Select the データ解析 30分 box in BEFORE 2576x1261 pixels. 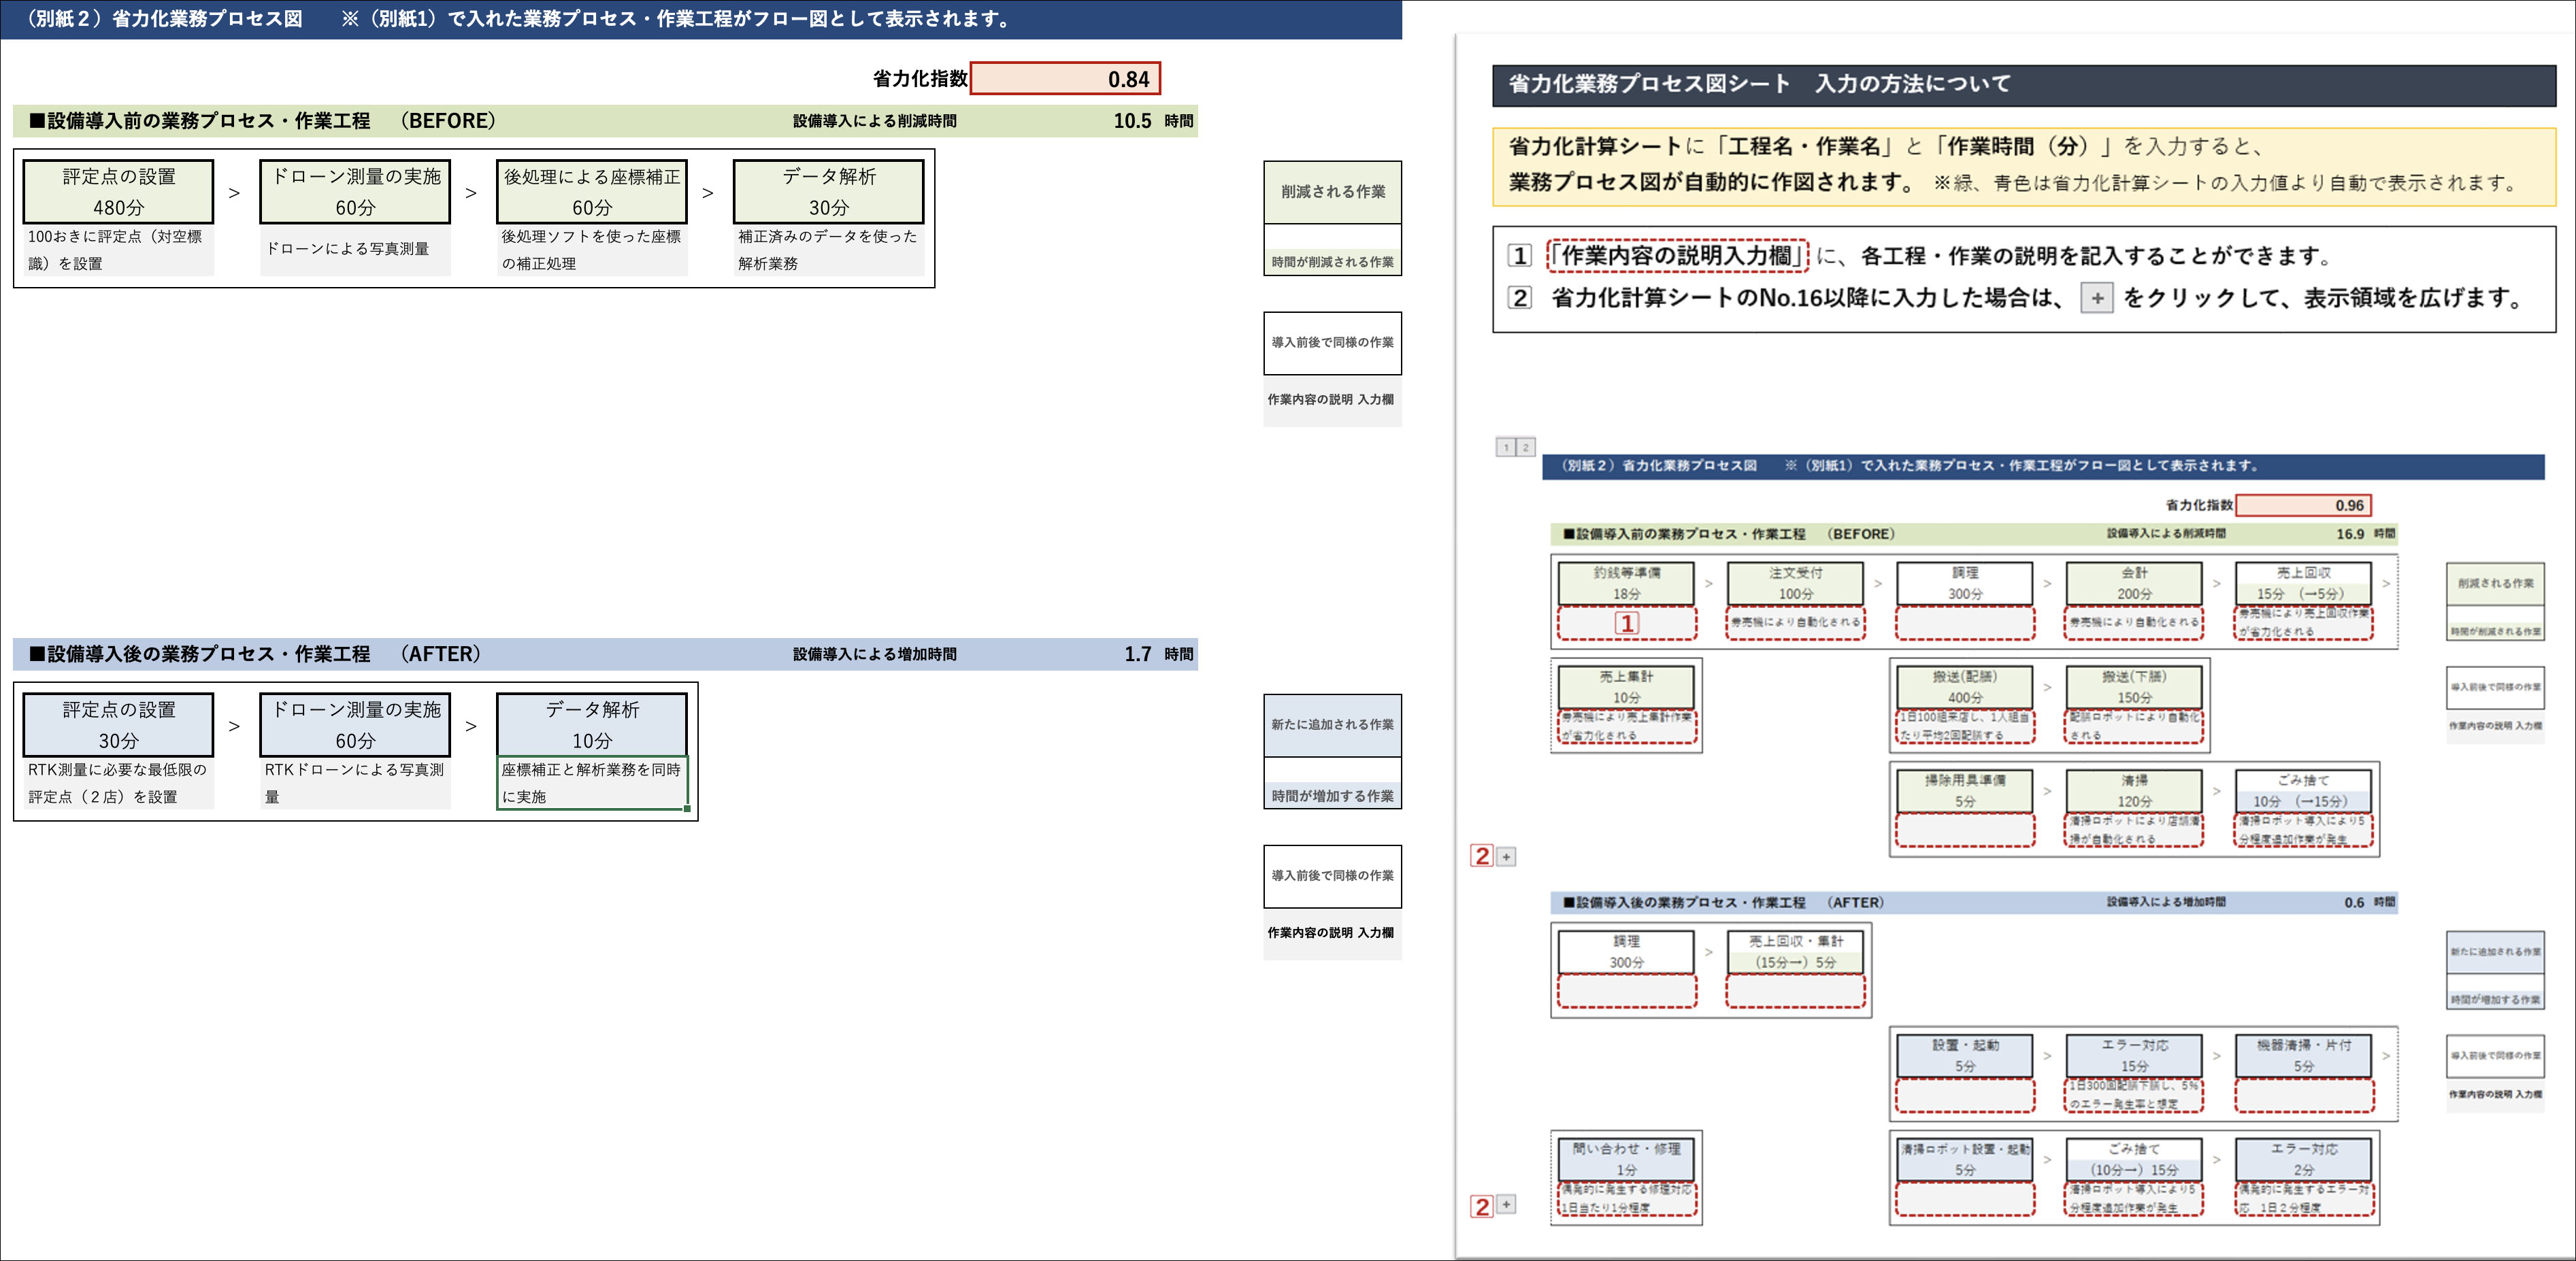828,191
